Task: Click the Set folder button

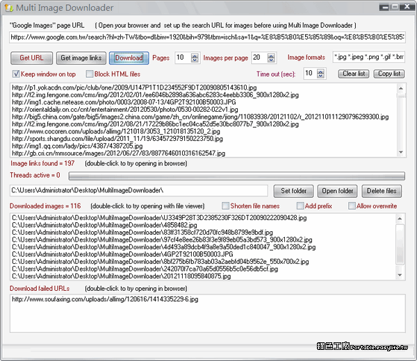Action: pyautogui.click(x=293, y=191)
